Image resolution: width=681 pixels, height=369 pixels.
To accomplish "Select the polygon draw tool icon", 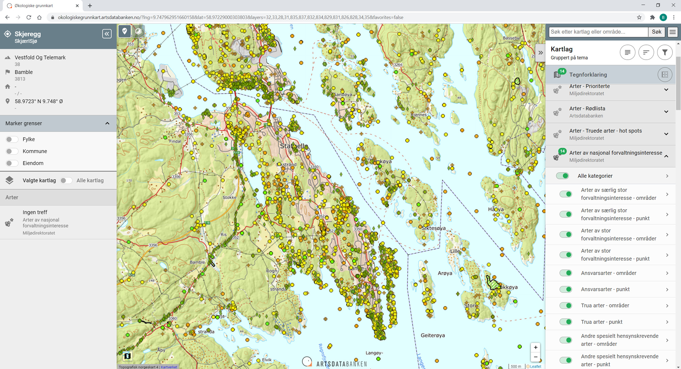I will pos(138,31).
